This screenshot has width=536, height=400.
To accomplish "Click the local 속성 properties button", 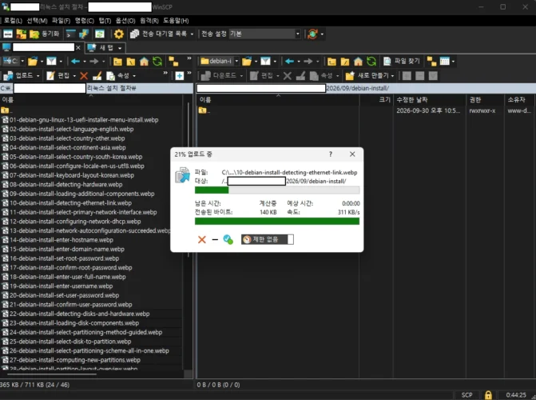I will (x=118, y=75).
